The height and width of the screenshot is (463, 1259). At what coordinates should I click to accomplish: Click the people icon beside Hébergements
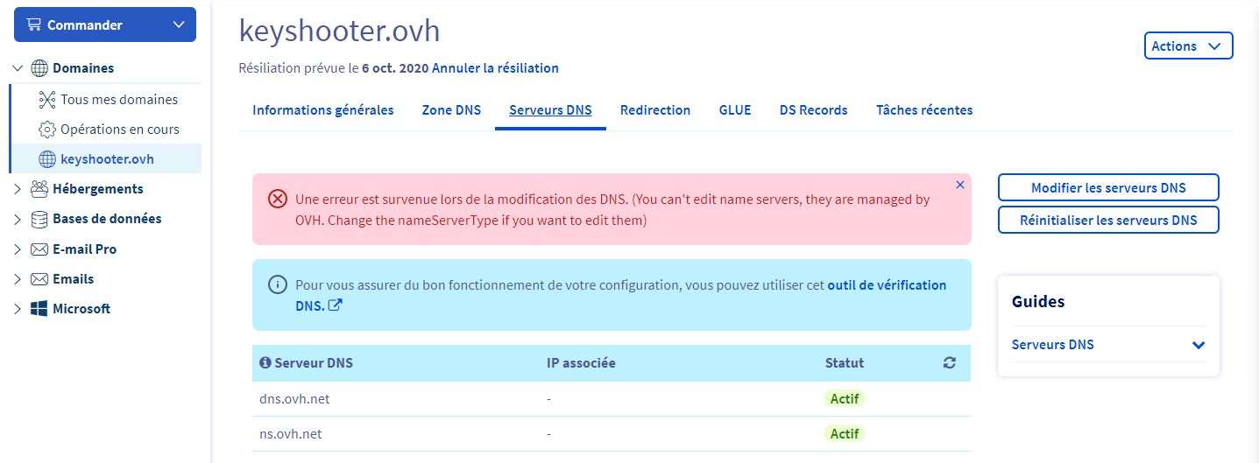pos(39,189)
